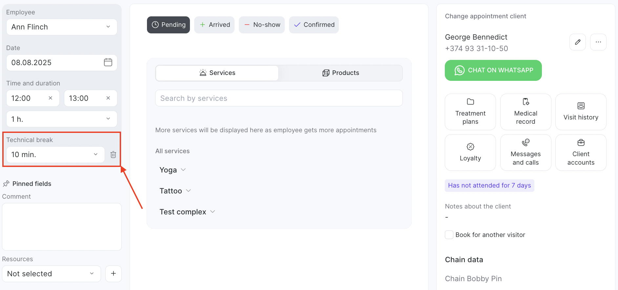Screen dimensions: 618x290
Task: Open the three-dots client options menu
Action: (x=598, y=42)
